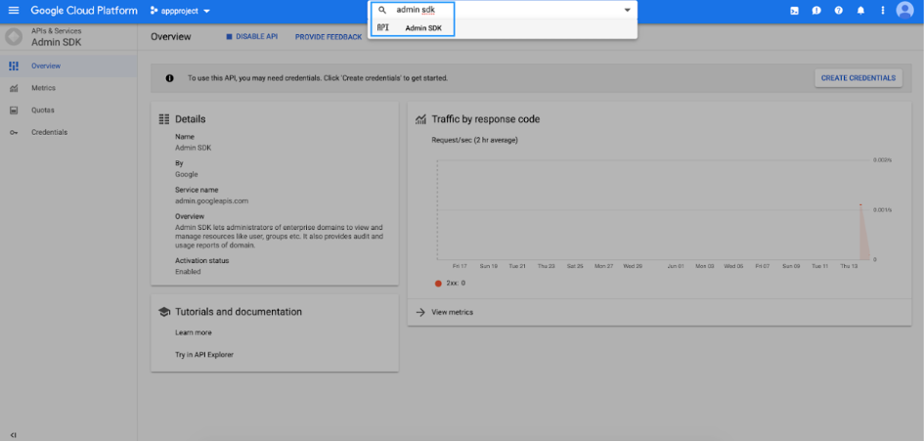Click View metrics link
This screenshot has width=924, height=442.
(452, 312)
